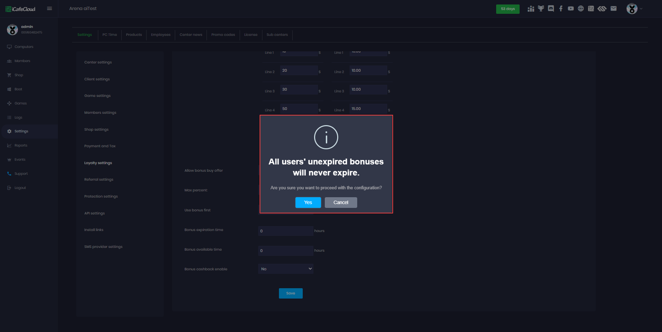Open the Logs list icon in sidebar
The height and width of the screenshot is (332, 662).
[9, 118]
